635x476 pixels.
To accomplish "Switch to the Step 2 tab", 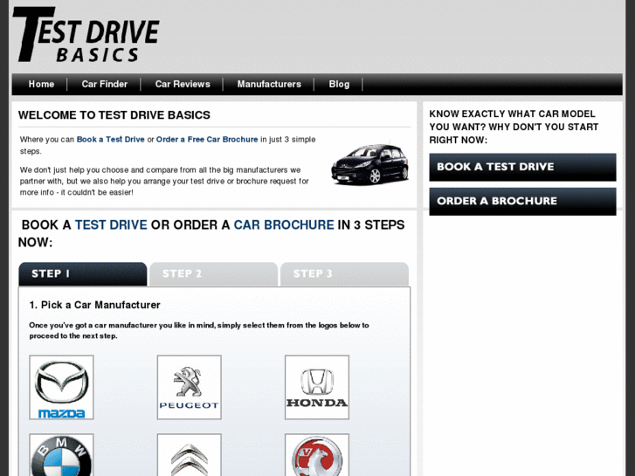I will [x=213, y=274].
